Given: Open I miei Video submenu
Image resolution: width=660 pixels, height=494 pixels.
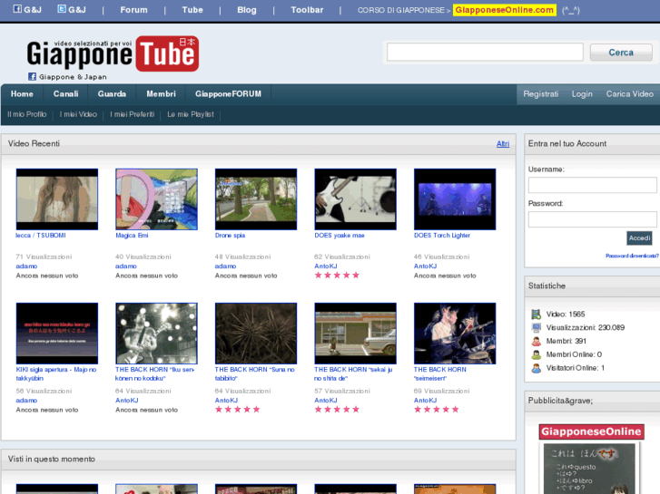Looking at the screenshot, I should [78, 114].
